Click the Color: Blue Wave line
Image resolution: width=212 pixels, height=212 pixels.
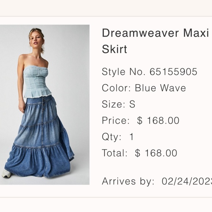[x=144, y=88]
